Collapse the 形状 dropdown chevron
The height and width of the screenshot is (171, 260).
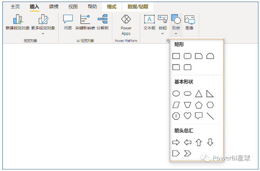click(x=176, y=34)
